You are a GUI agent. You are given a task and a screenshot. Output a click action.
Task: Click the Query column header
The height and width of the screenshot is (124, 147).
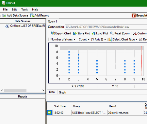click(76, 106)
